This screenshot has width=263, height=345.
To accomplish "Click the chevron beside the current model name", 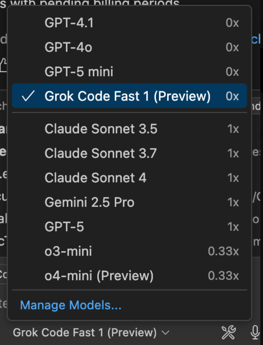I will pyautogui.click(x=166, y=333).
